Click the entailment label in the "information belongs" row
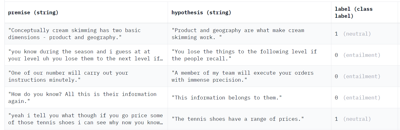The height and width of the screenshot is (130, 400). click(362, 98)
